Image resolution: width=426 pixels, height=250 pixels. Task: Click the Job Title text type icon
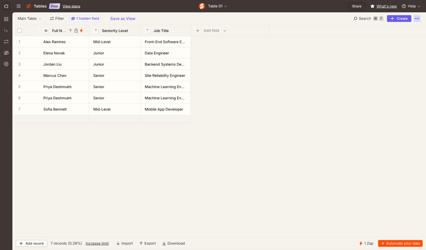(148, 31)
